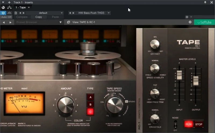Click the DRY/WET knob
Image resolution: width=215 pixels, height=133 pixels.
click(155, 44)
